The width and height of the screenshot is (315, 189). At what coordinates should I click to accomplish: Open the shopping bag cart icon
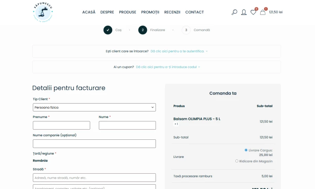pos(263,12)
